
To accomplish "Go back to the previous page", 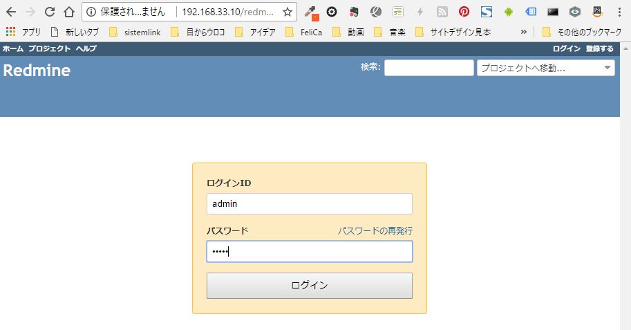I will (11, 12).
